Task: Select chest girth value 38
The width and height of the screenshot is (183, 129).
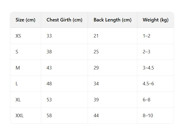Action: (49, 52)
